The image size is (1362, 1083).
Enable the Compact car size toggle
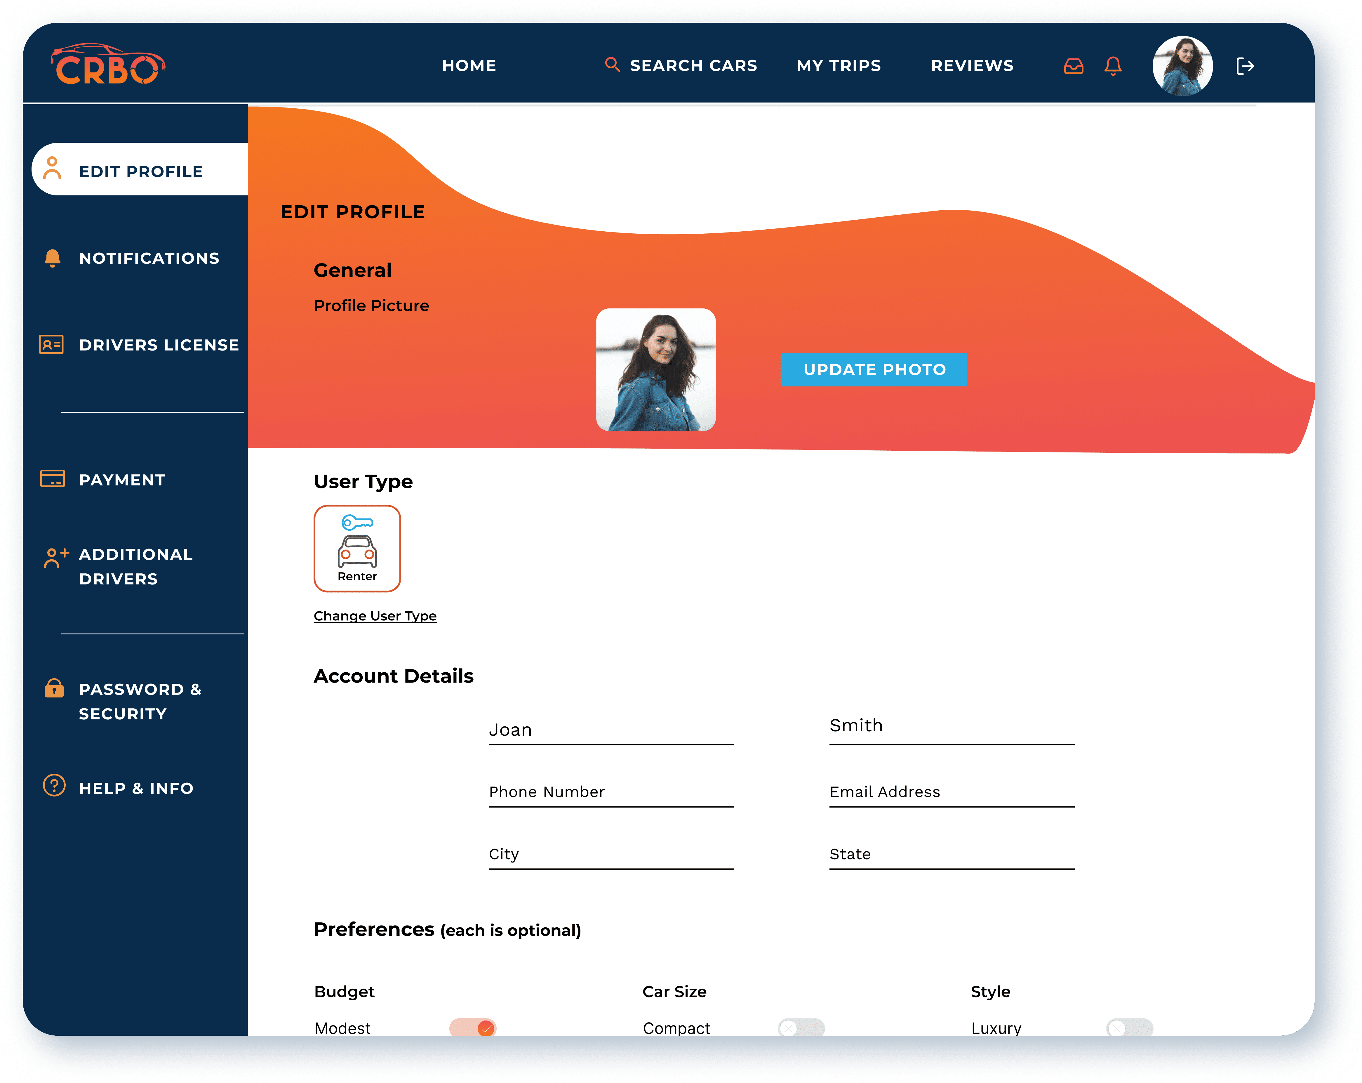click(x=801, y=1028)
